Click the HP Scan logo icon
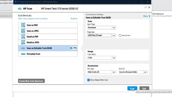This screenshot has height=97, width=172. coord(20,8)
